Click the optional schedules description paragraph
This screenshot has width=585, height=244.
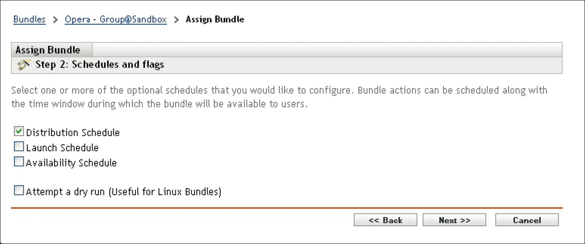coord(279,97)
